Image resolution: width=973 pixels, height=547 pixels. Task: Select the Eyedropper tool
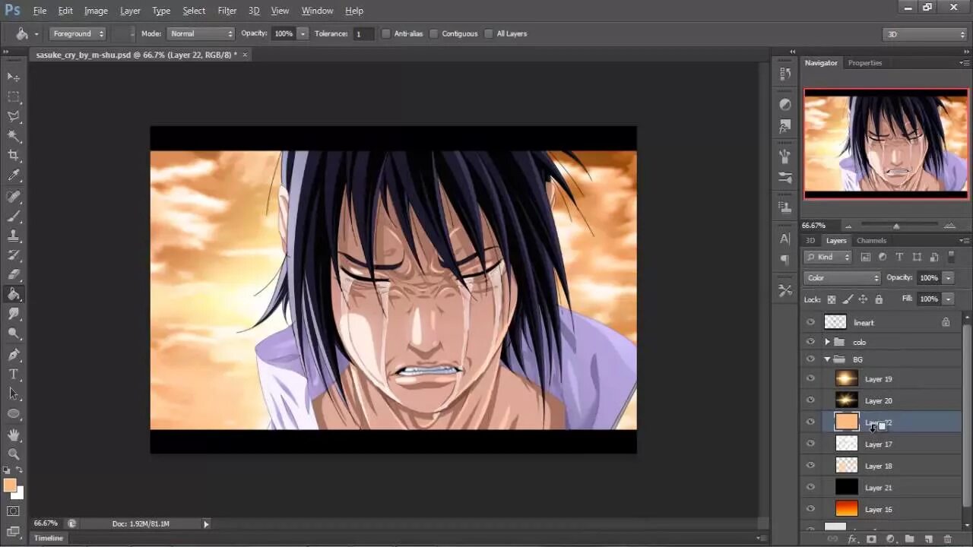point(14,175)
